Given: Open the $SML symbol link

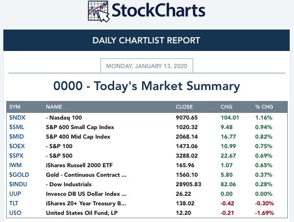Looking at the screenshot, I should pos(17,127).
